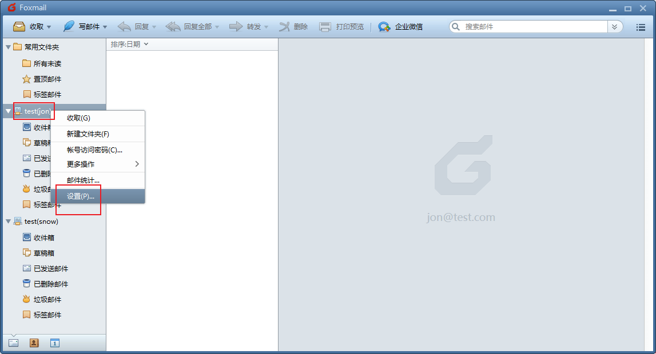Choose 设置(P)... from context menu
656x354 pixels.
click(x=98, y=196)
